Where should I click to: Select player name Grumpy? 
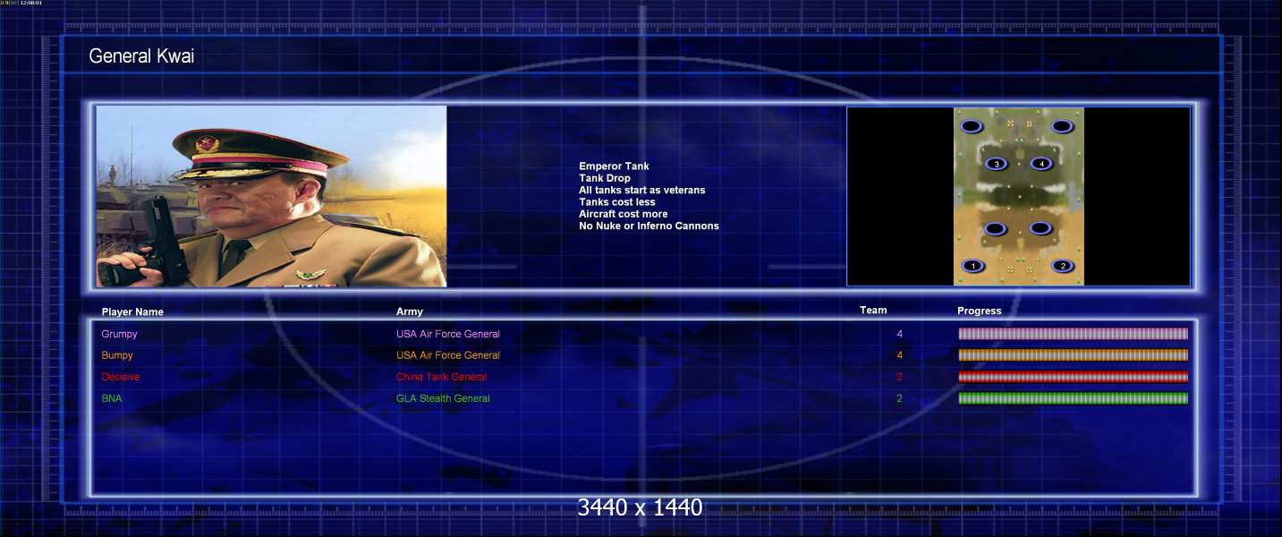coord(119,334)
